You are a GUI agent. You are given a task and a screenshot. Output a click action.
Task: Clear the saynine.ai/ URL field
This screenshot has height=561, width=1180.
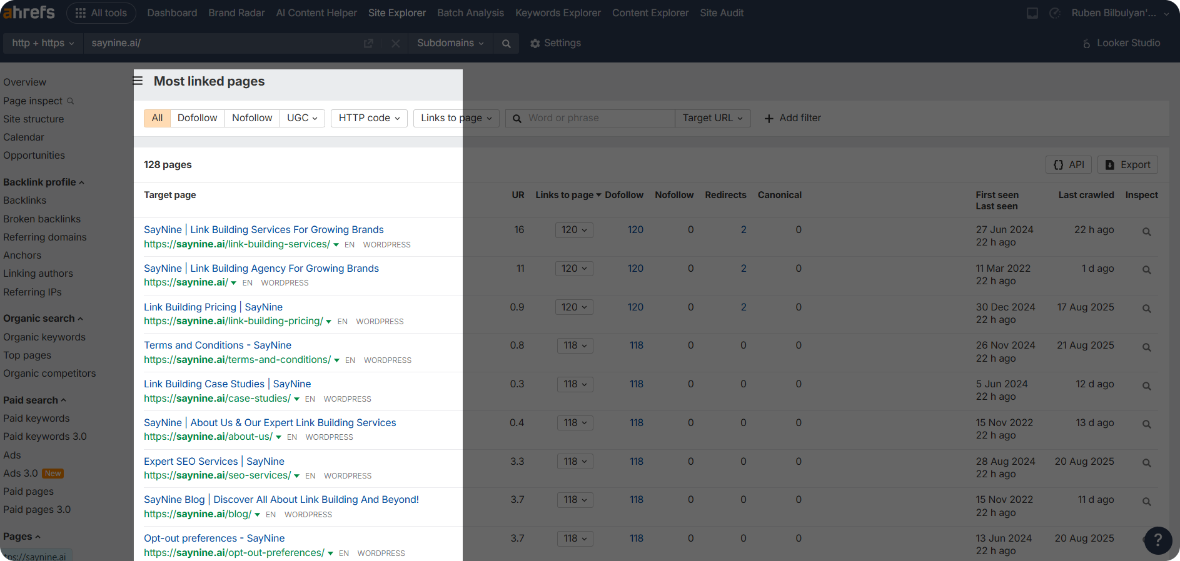395,43
